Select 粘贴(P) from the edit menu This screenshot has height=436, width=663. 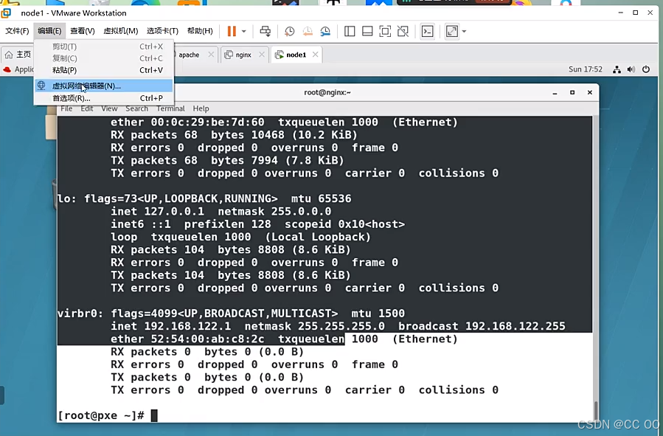tap(104, 70)
